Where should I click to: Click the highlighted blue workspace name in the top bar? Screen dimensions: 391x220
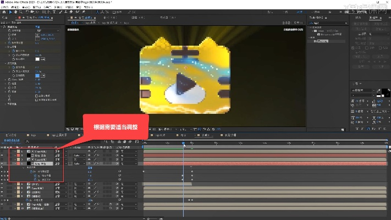[300, 12]
